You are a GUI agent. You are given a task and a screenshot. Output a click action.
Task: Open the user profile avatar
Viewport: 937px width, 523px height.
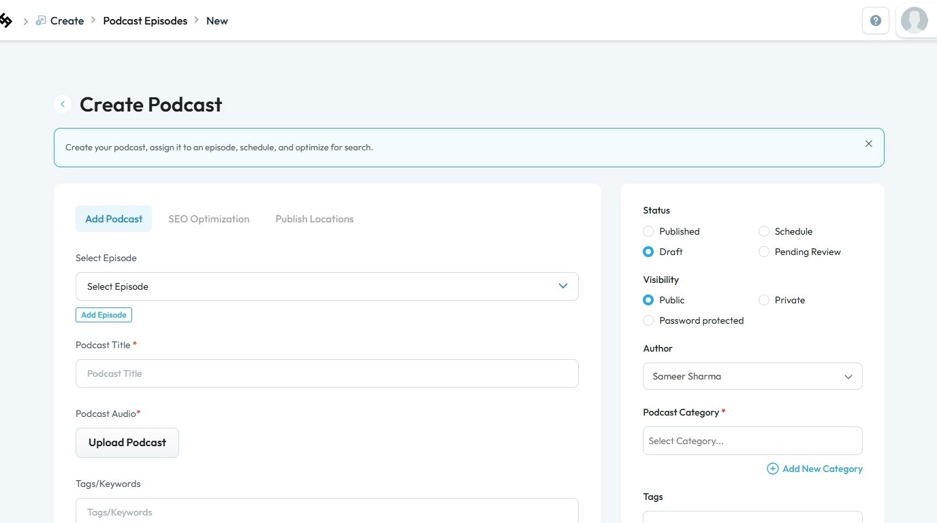[914, 20]
